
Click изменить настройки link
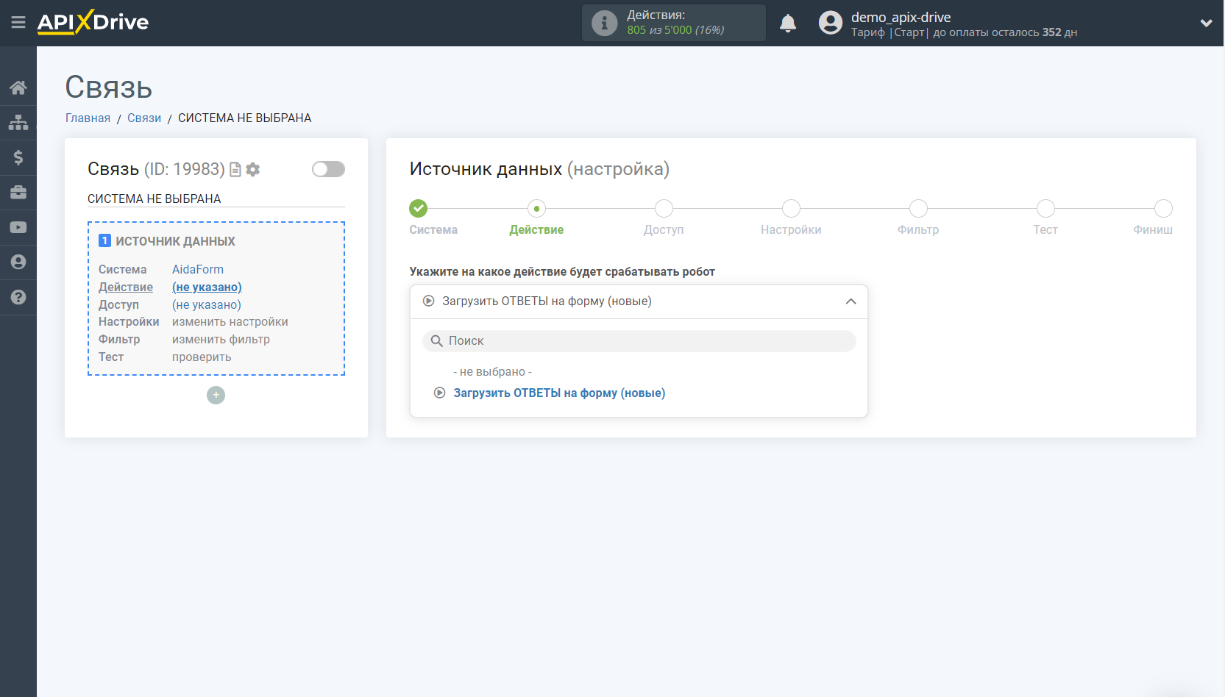[230, 321]
